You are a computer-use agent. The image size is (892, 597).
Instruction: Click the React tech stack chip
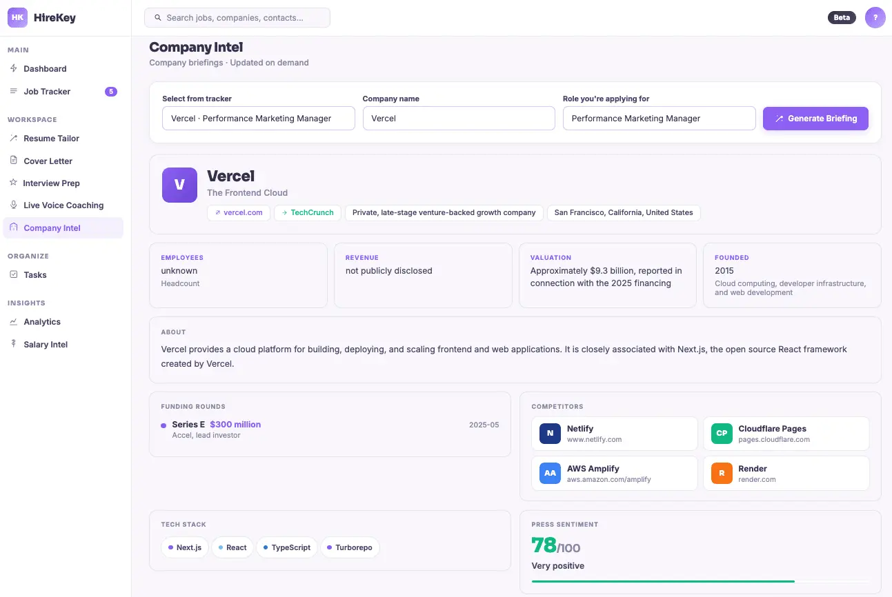(x=232, y=547)
